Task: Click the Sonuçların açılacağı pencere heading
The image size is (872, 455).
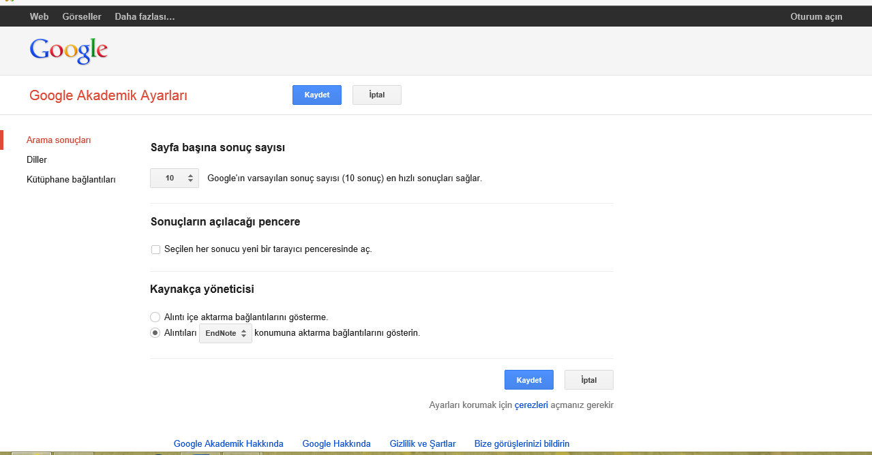Action: 225,221
